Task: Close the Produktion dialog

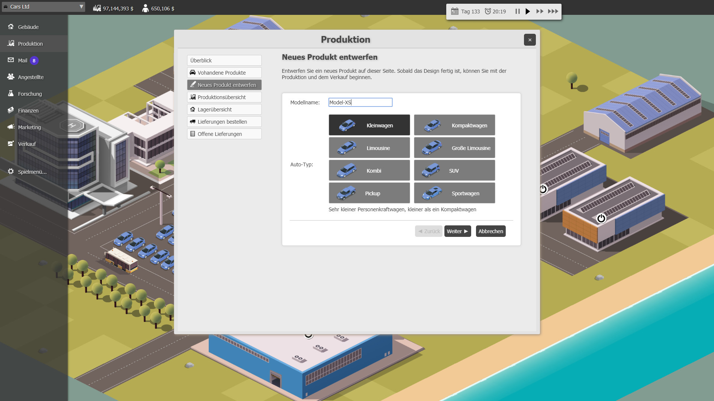Action: [530, 40]
